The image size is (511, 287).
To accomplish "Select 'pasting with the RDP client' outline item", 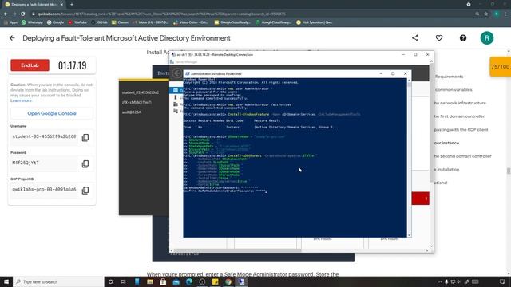I will (461, 129).
